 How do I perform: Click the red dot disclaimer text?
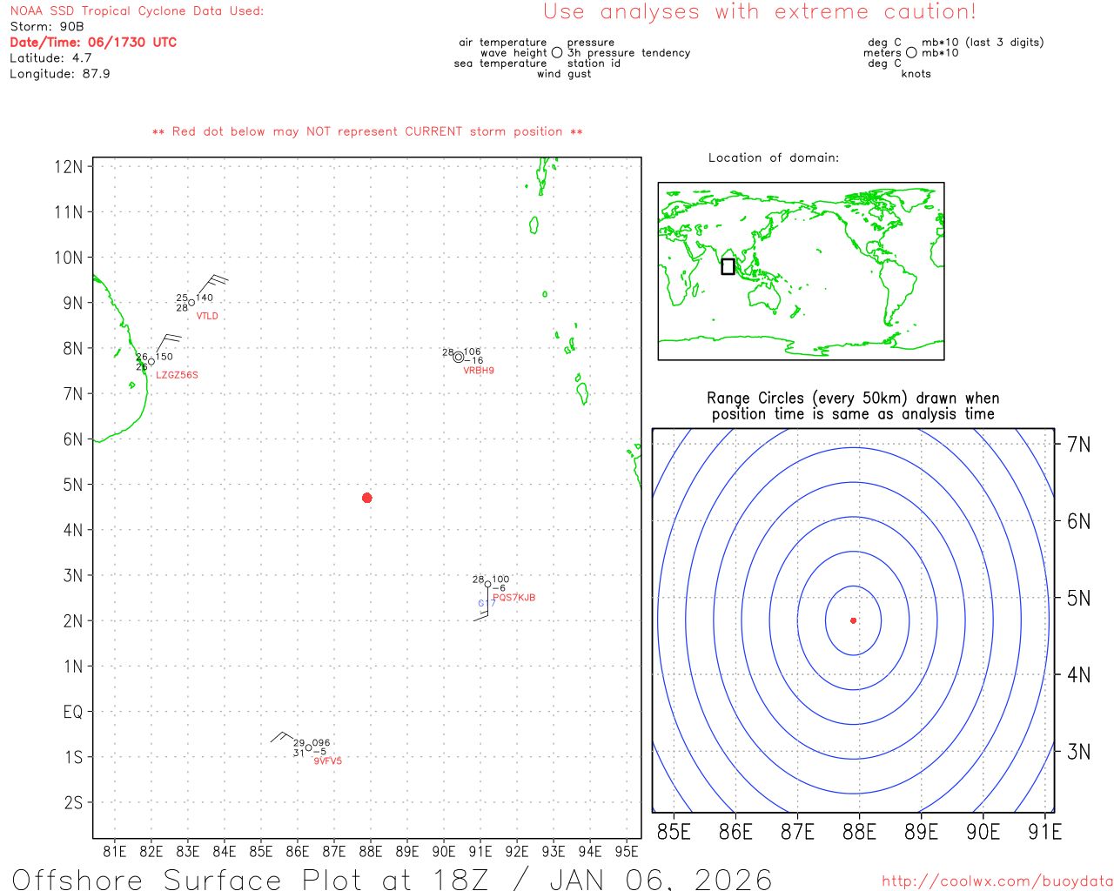click(367, 131)
